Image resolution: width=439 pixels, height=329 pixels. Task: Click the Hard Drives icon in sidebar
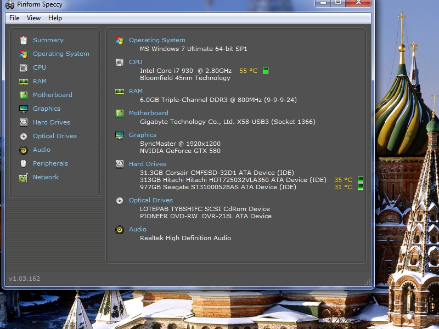tap(24, 122)
